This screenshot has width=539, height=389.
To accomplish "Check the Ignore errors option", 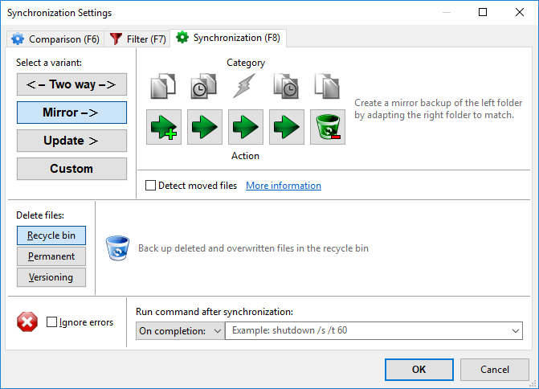I will [51, 322].
